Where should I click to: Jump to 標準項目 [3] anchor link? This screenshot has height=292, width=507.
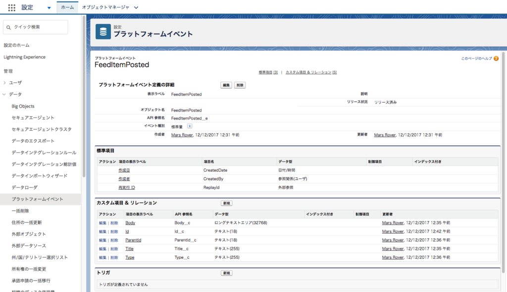click(x=268, y=72)
